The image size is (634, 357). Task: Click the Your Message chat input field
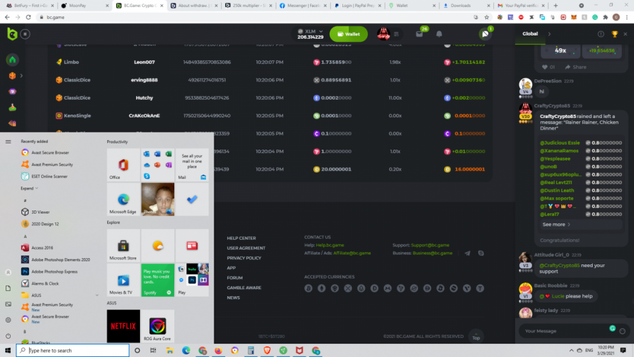[561, 331]
